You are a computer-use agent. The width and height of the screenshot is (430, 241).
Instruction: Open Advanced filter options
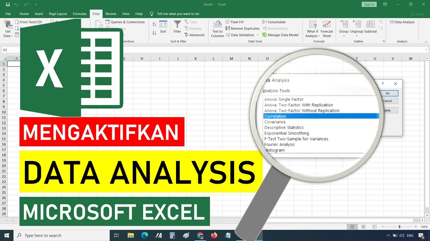194,35
